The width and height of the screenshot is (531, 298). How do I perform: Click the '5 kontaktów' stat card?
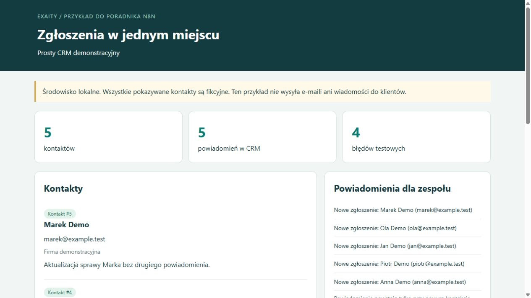click(108, 137)
